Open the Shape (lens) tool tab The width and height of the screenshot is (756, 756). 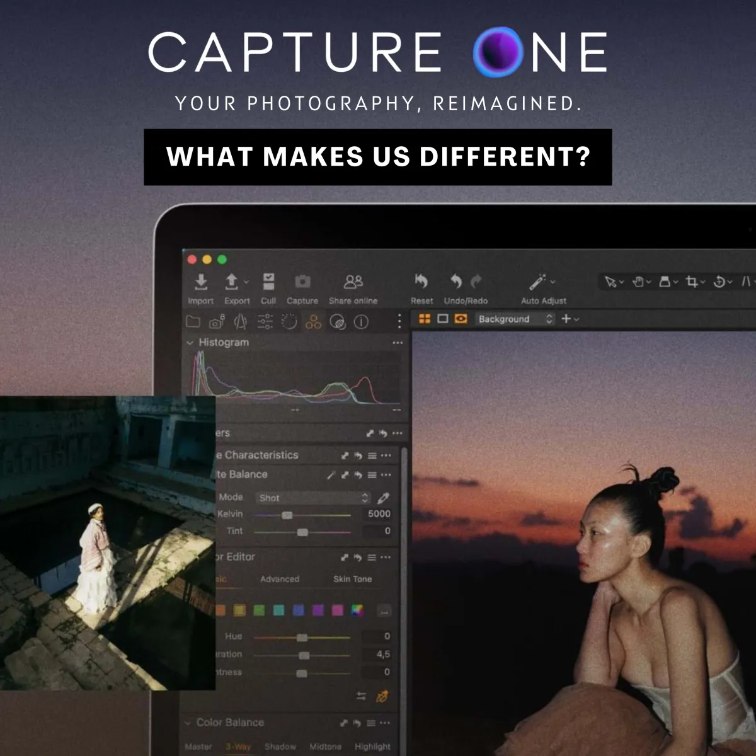241,322
